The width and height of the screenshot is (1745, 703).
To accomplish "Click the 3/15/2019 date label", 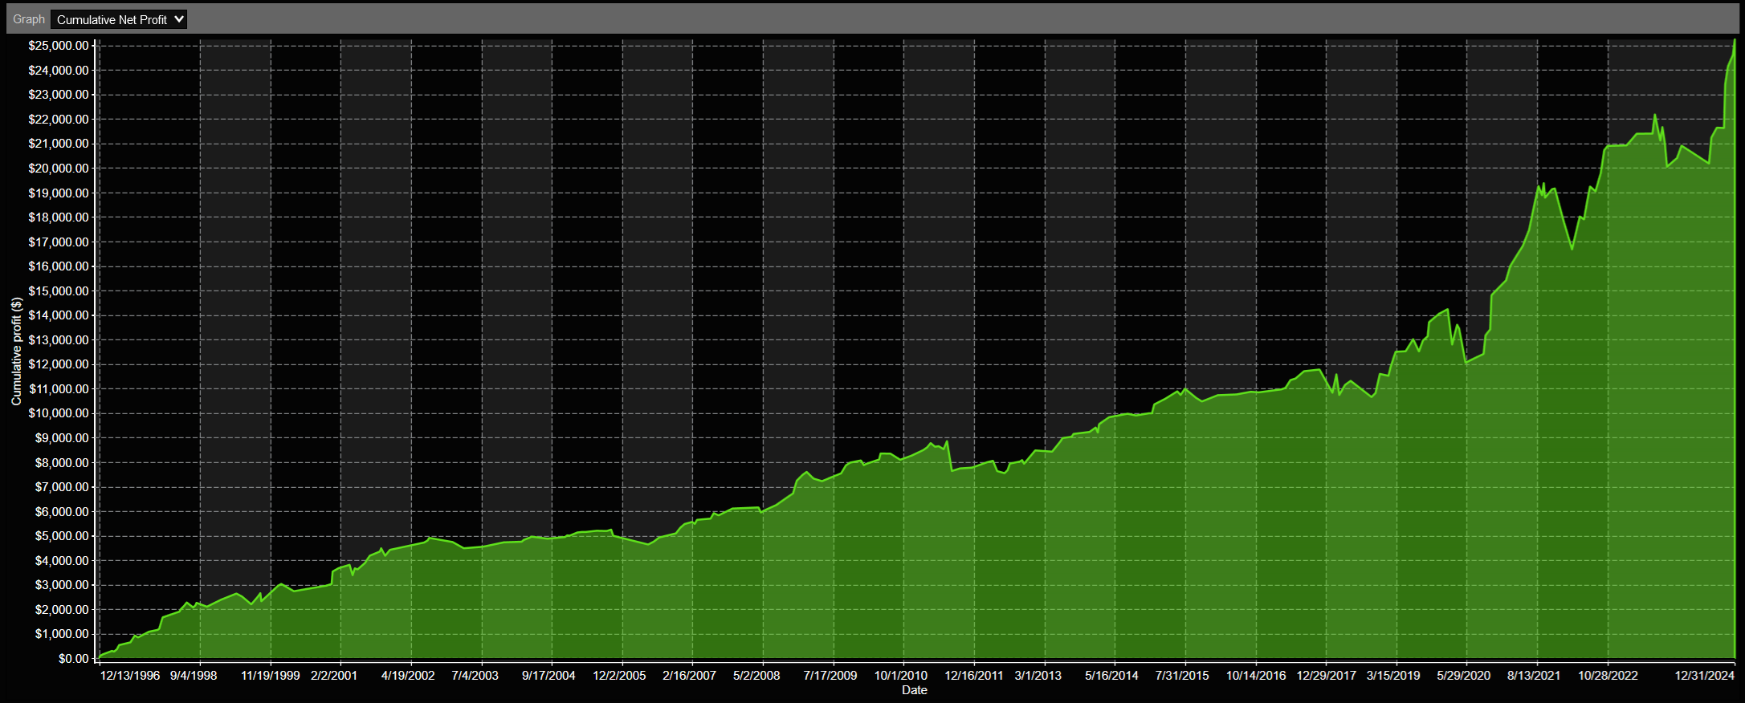I will [1393, 676].
